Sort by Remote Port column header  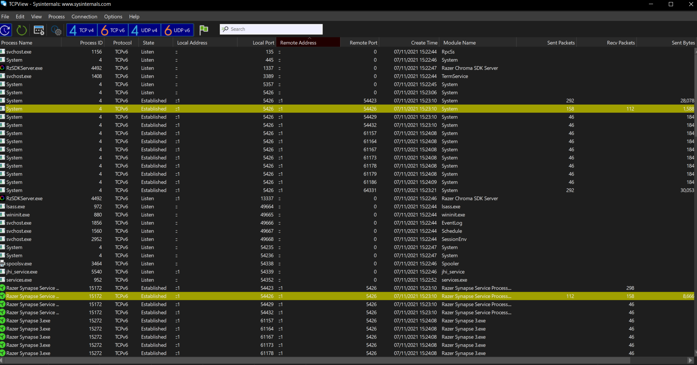click(360, 43)
